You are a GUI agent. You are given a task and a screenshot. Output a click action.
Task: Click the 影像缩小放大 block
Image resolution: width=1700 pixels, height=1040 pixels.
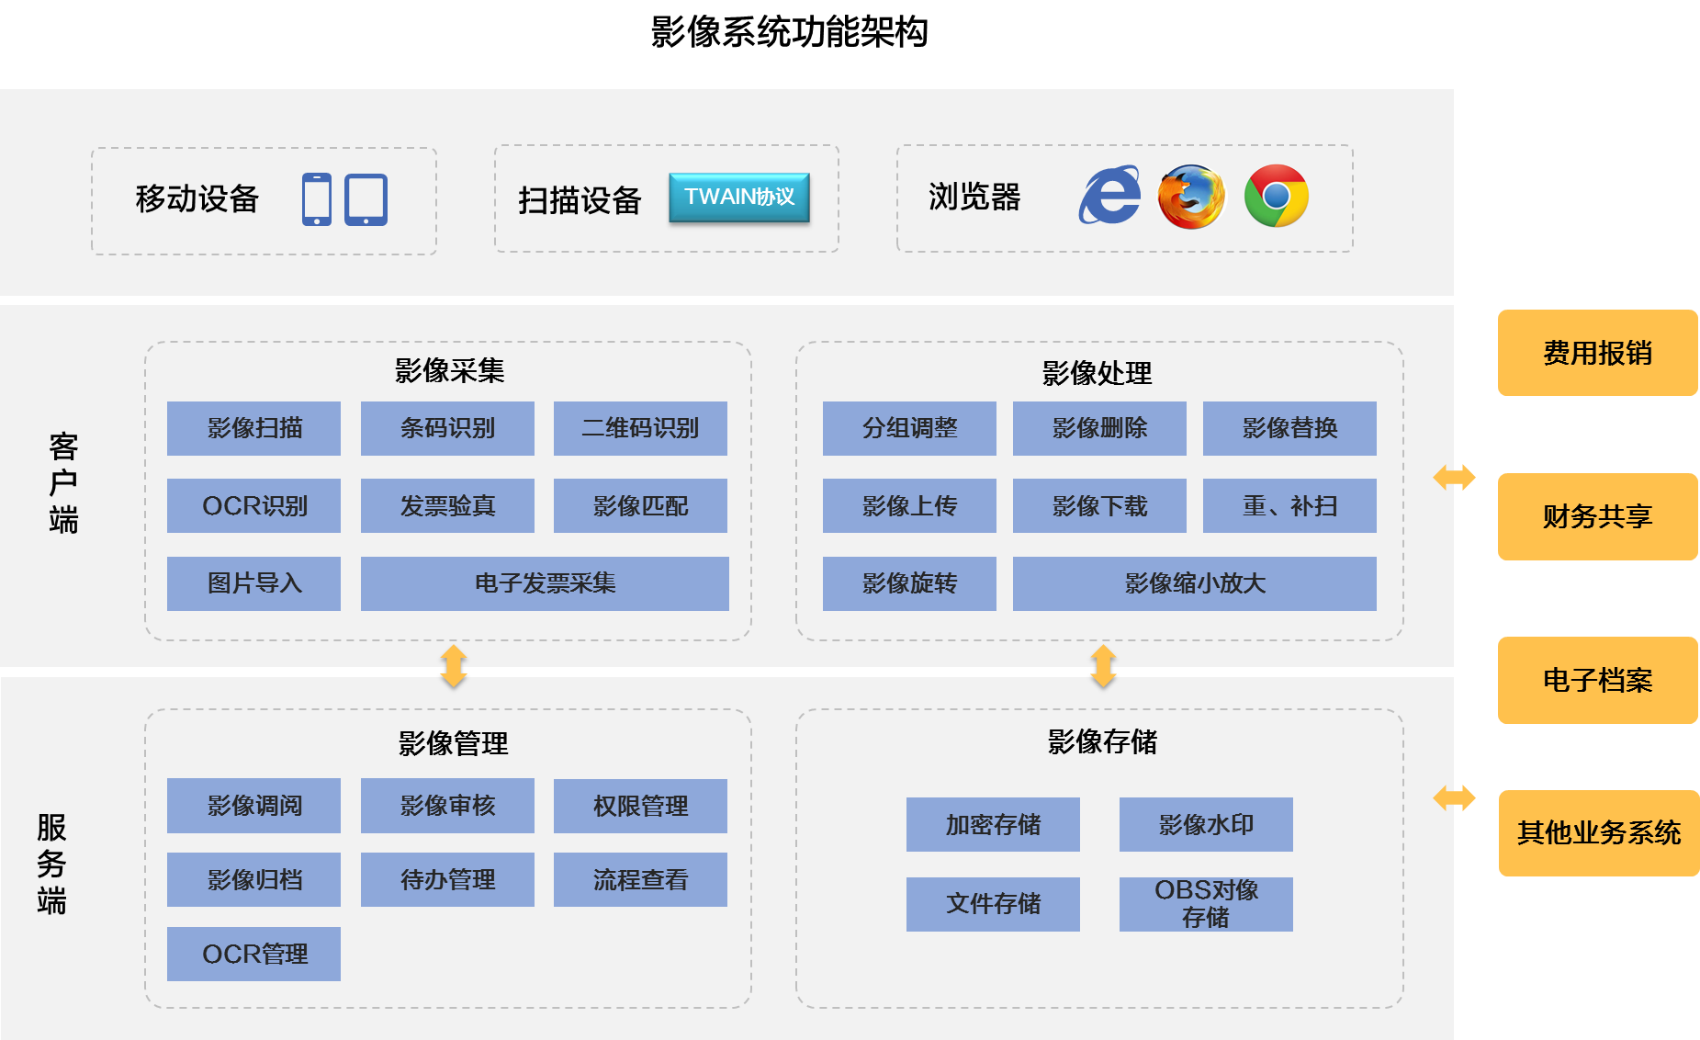point(1194,583)
